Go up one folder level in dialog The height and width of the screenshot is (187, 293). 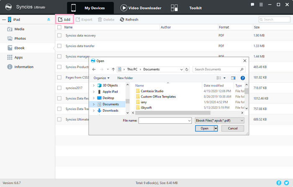tap(113, 69)
